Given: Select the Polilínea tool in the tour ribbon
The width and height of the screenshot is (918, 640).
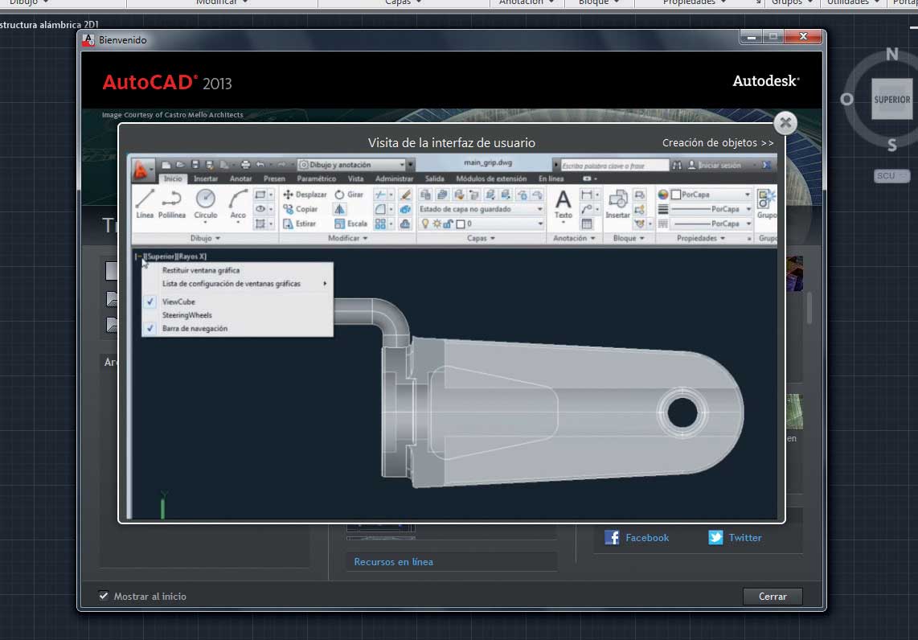Looking at the screenshot, I should point(171,203).
